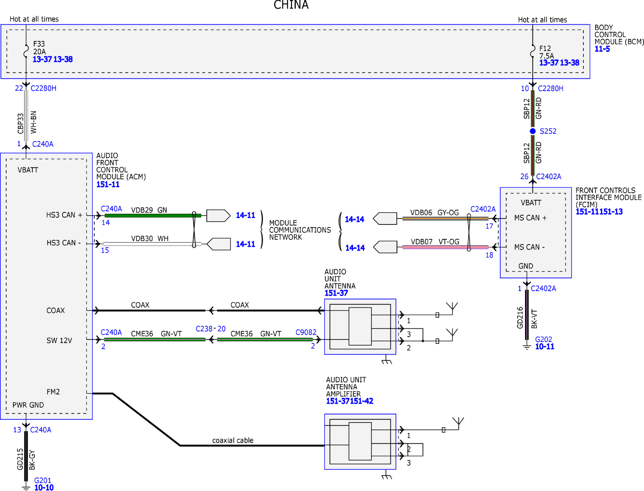Screen dimensions: 644x491
Task: Select the 'WH-BN' wire color label
Action: 34,122
